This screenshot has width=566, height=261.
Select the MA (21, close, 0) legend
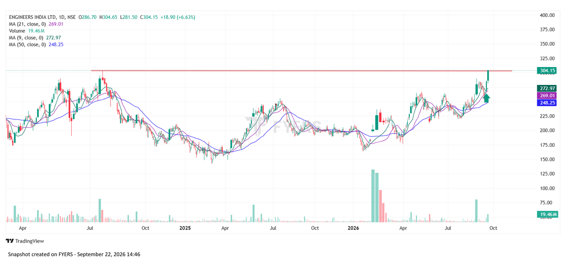click(36, 24)
